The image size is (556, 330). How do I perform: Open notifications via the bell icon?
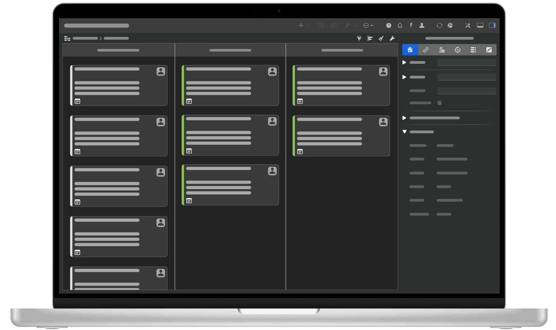[400, 25]
